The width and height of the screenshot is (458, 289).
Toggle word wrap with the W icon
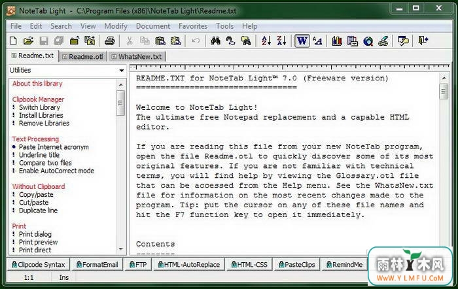[x=302, y=41]
